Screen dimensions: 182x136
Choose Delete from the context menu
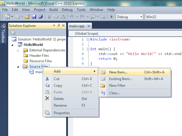[71, 99]
